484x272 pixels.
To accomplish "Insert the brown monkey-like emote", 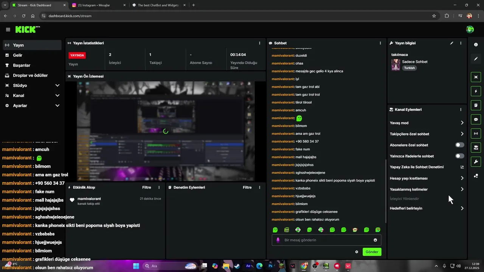I will 355,230.
